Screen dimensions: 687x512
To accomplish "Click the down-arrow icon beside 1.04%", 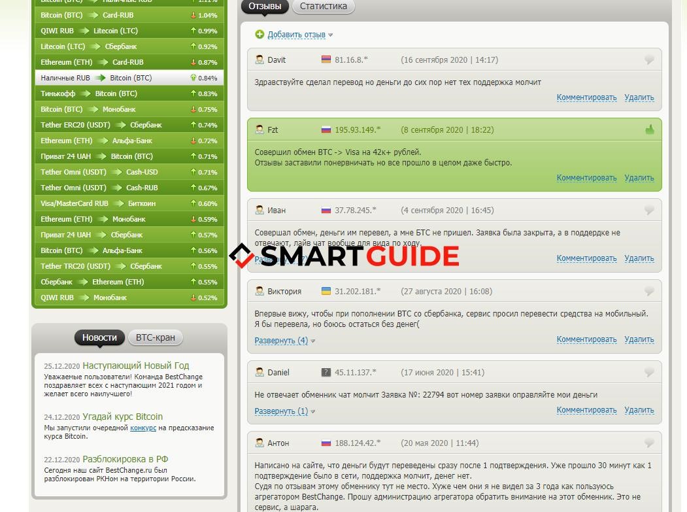I will [x=193, y=15].
